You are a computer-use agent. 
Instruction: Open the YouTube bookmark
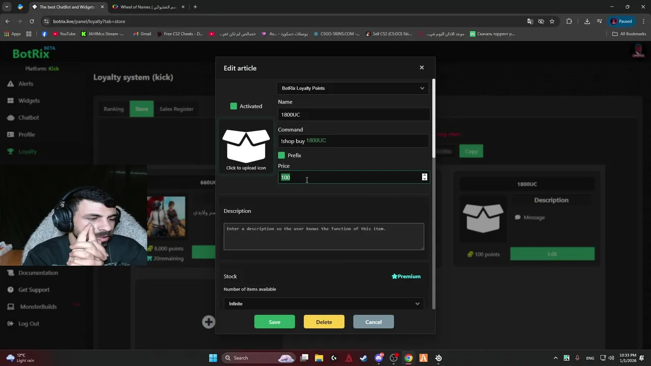coord(64,34)
